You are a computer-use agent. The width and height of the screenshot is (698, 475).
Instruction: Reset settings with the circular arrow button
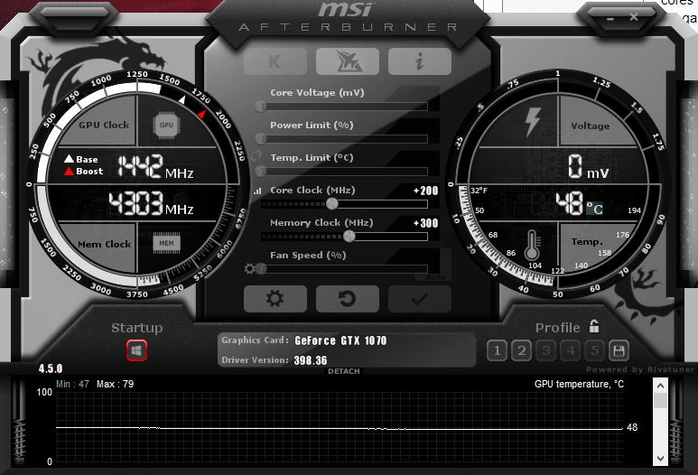(x=348, y=299)
